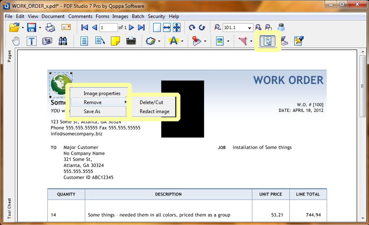The width and height of the screenshot is (369, 225).
Task: Open the Comments menu
Action: [x=81, y=16]
